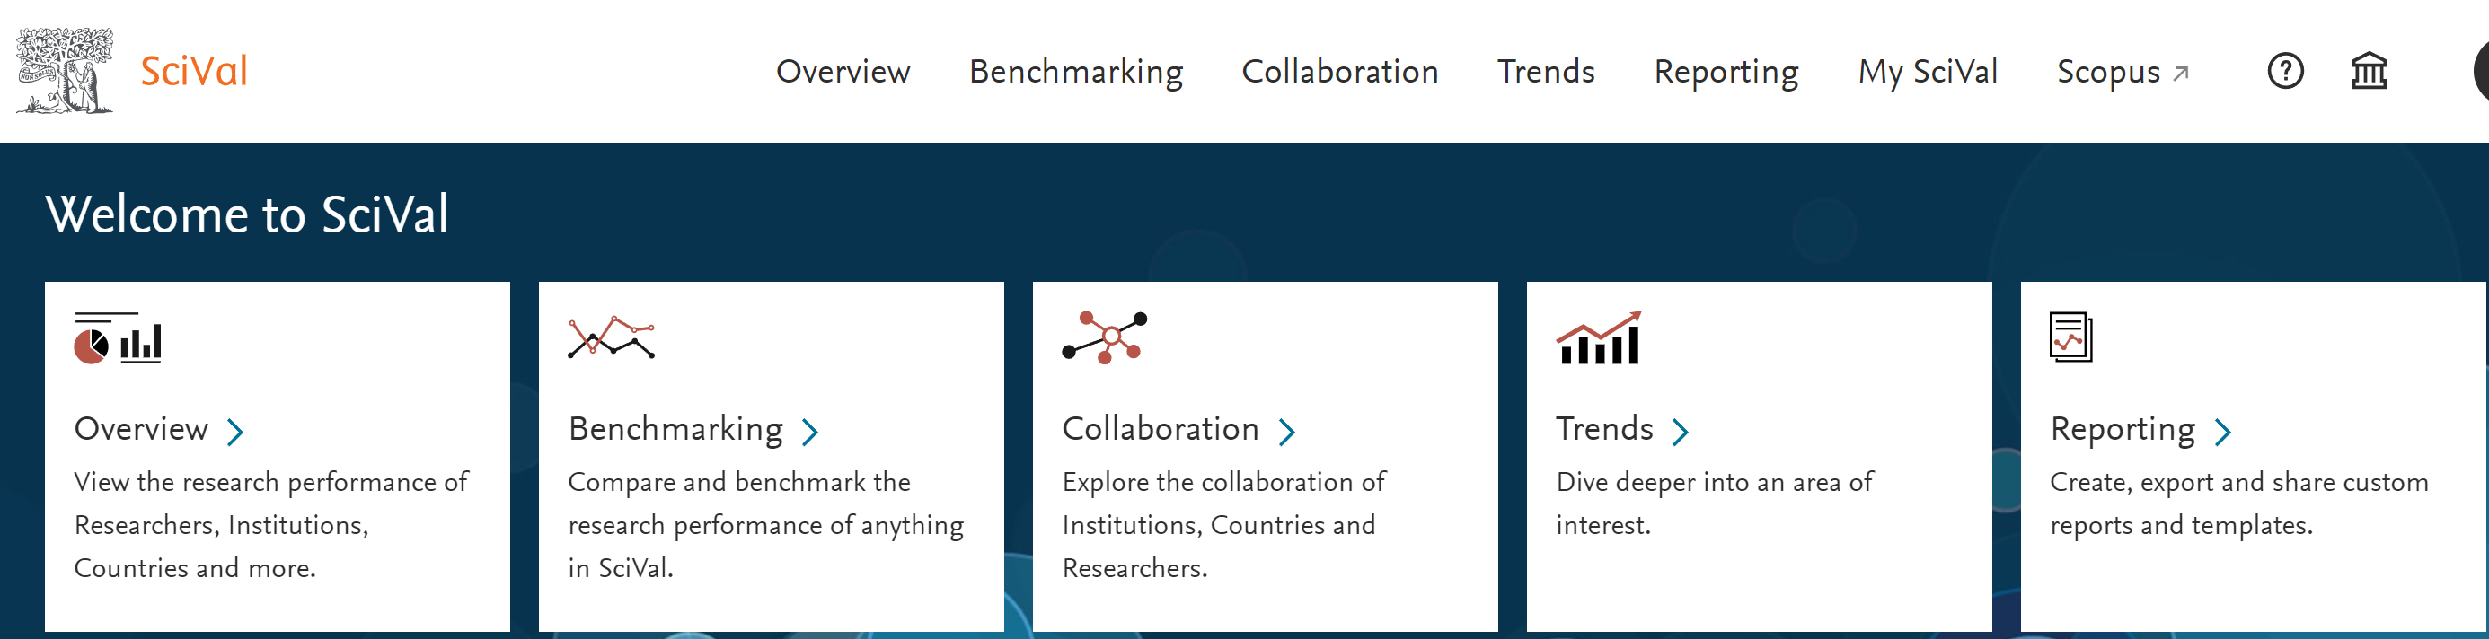Click the Benchmarking line chart icon

pyautogui.click(x=611, y=337)
